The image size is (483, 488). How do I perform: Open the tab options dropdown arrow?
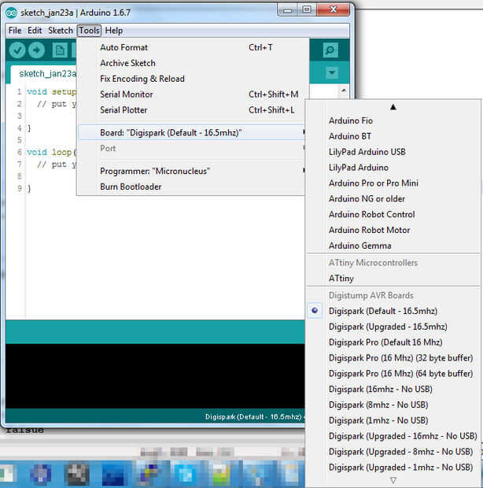point(332,73)
